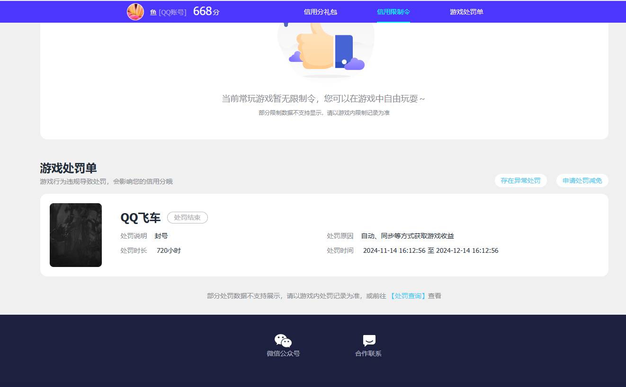Click the 668分 credit score display

pyautogui.click(x=205, y=11)
